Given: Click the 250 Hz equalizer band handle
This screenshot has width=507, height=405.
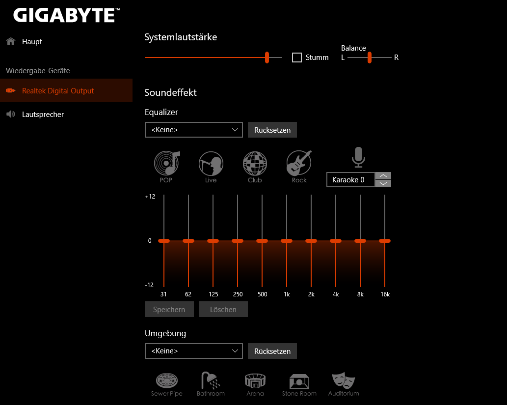Looking at the screenshot, I should (x=238, y=241).
